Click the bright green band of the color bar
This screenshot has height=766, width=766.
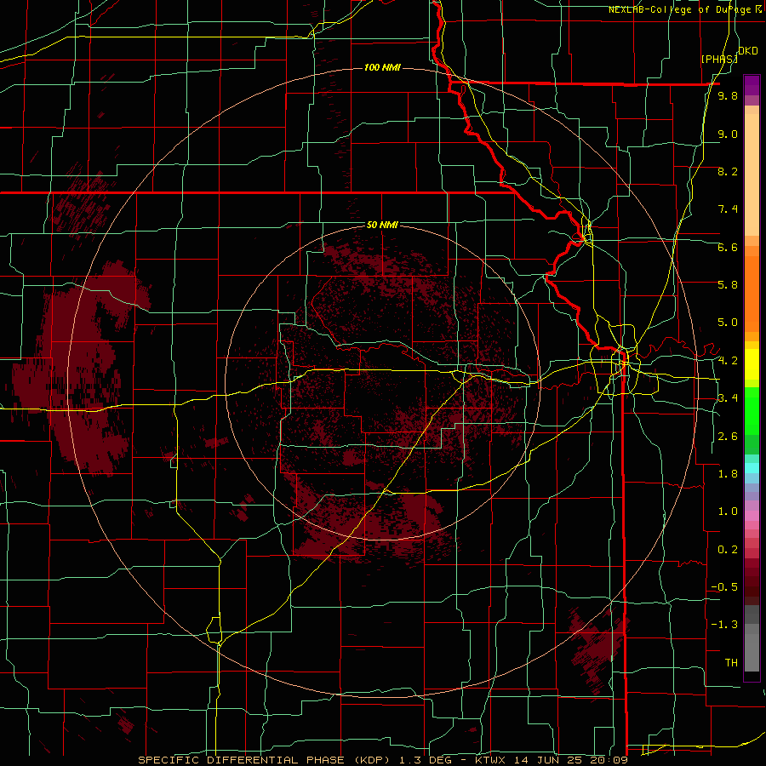752,410
